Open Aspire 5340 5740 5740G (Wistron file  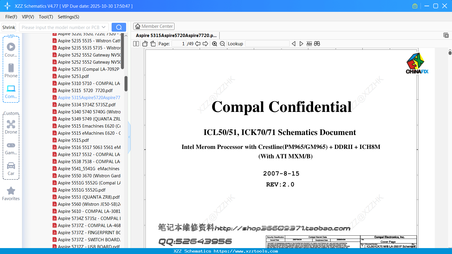[x=87, y=112]
